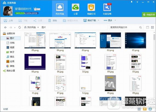The width and height of the screenshot is (156, 112).
Task: Select 图片 in the sidebar
Action: [x=11, y=38]
